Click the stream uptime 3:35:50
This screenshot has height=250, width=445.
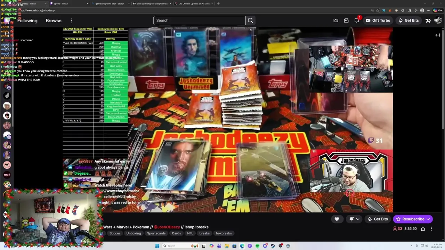[411, 228]
